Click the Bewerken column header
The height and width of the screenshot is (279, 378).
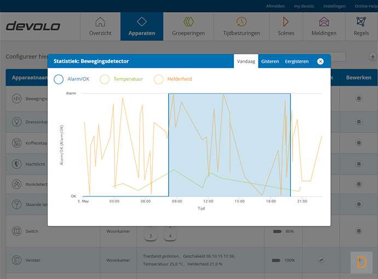358,78
